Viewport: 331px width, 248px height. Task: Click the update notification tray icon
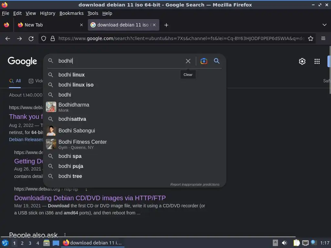click(x=314, y=243)
